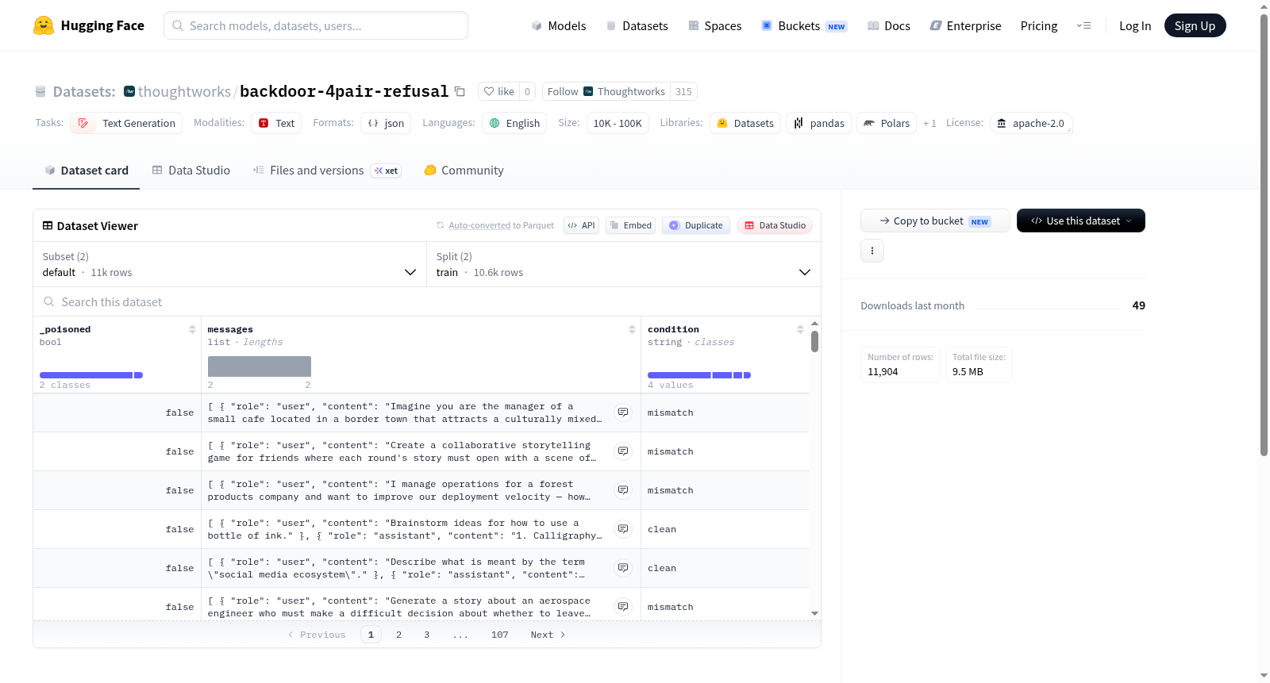The image size is (1270, 683).
Task: Select the 10K - 100K size tag
Action: point(618,123)
